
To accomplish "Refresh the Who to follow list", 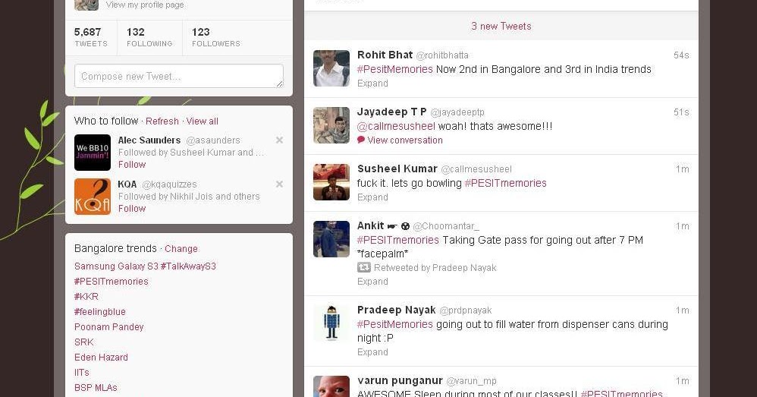I will click(x=162, y=121).
